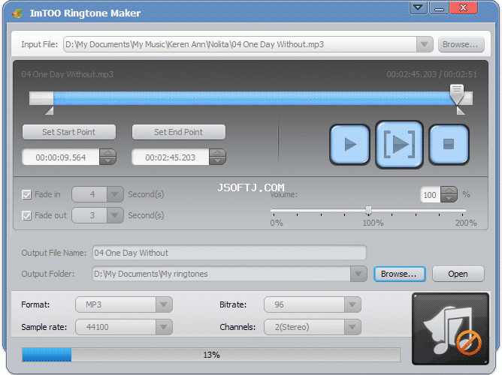Decrease volume percentage with down arrow
Viewport: 502px width, 375px height.
point(449,198)
